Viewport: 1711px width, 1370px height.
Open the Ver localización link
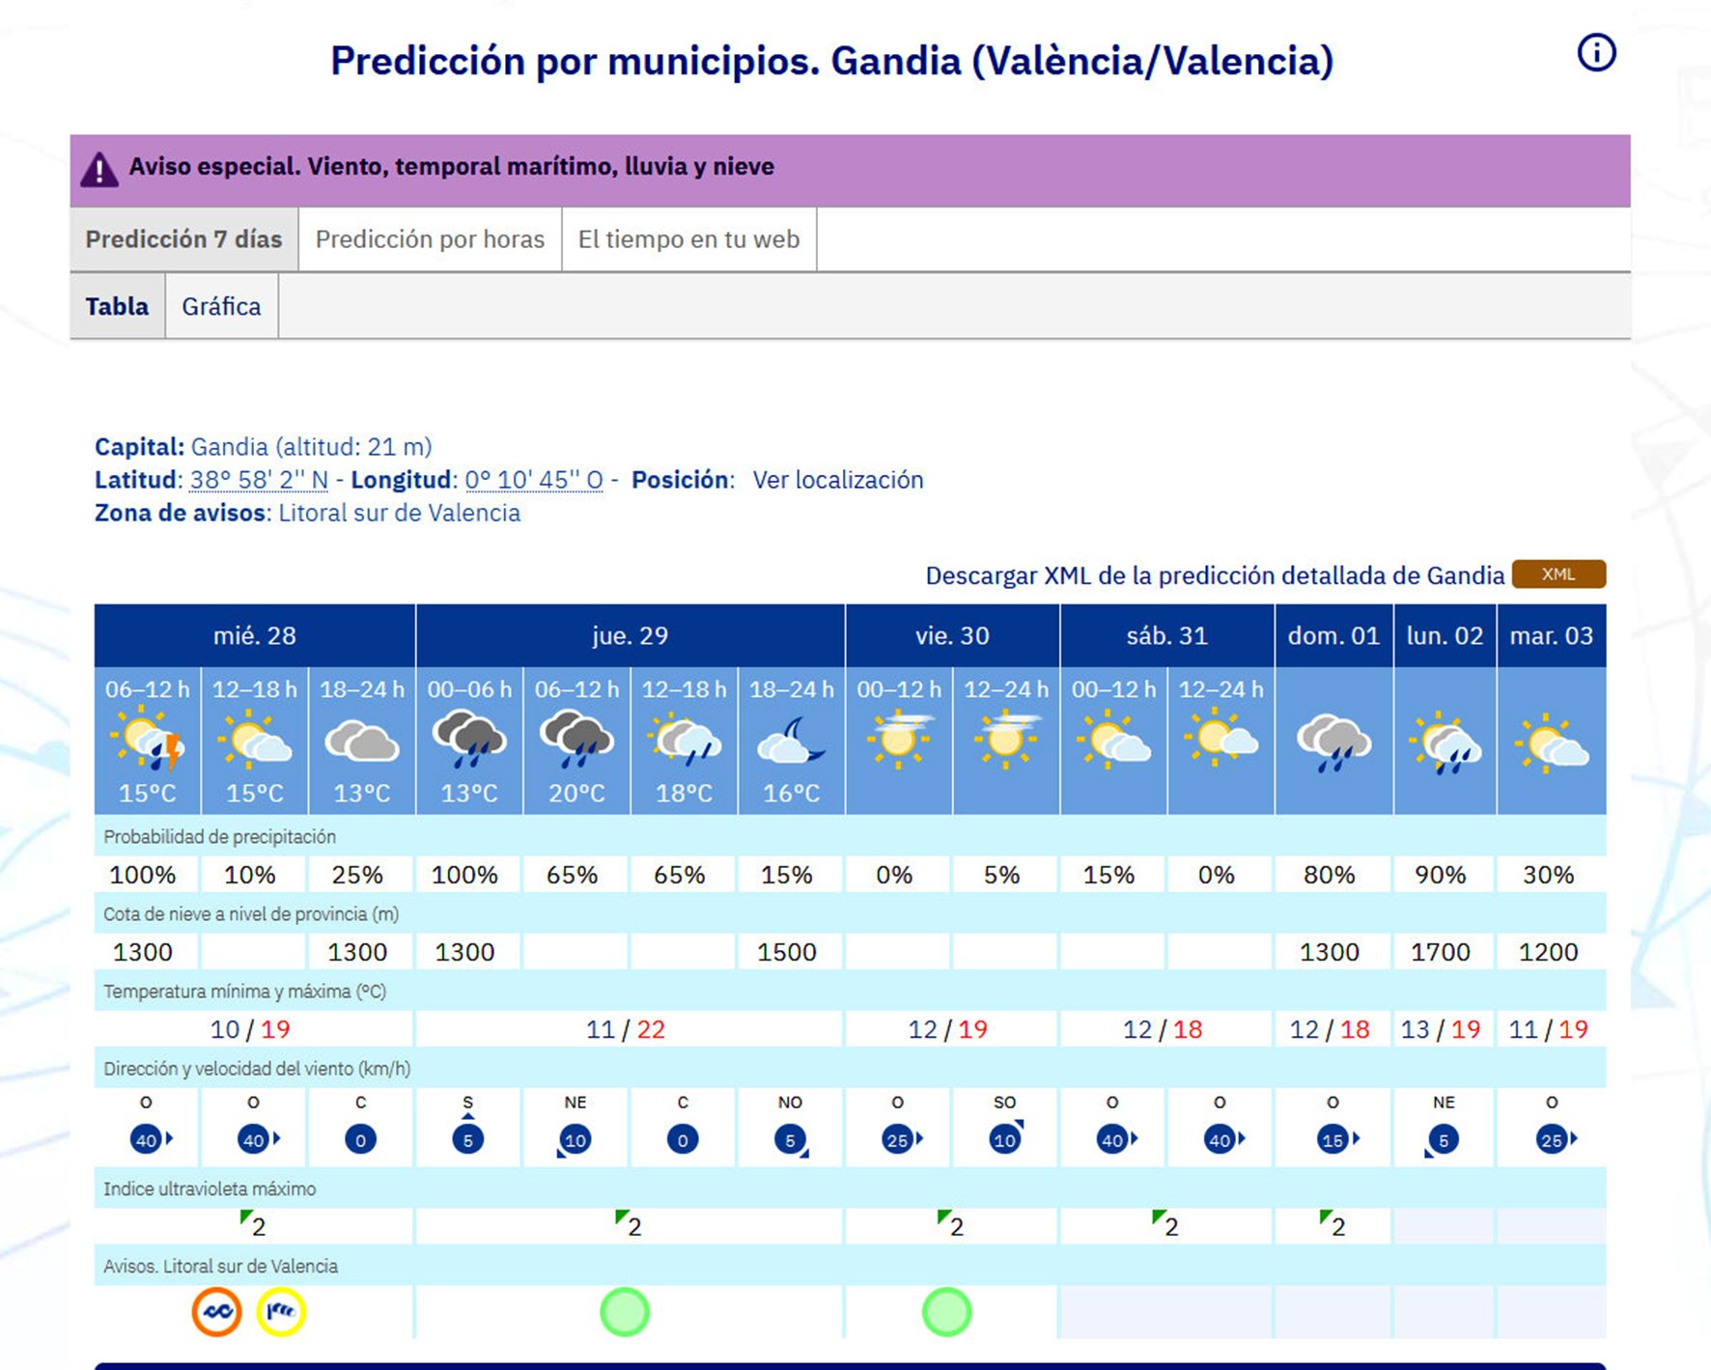coord(837,480)
